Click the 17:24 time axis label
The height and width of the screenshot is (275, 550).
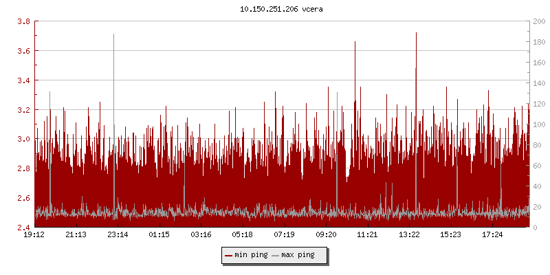tap(492, 235)
